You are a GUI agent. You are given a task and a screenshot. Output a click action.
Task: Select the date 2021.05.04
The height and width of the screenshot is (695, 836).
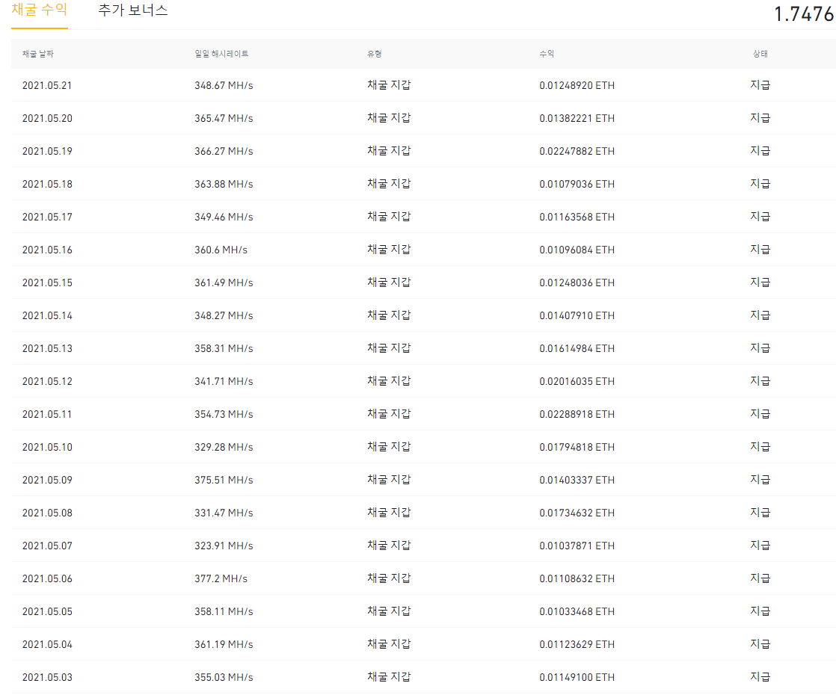click(x=47, y=644)
